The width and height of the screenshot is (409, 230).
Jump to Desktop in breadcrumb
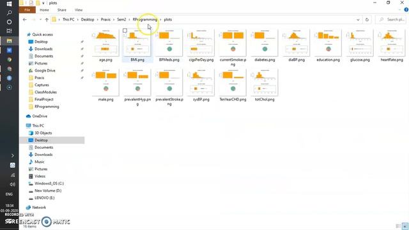coord(88,20)
